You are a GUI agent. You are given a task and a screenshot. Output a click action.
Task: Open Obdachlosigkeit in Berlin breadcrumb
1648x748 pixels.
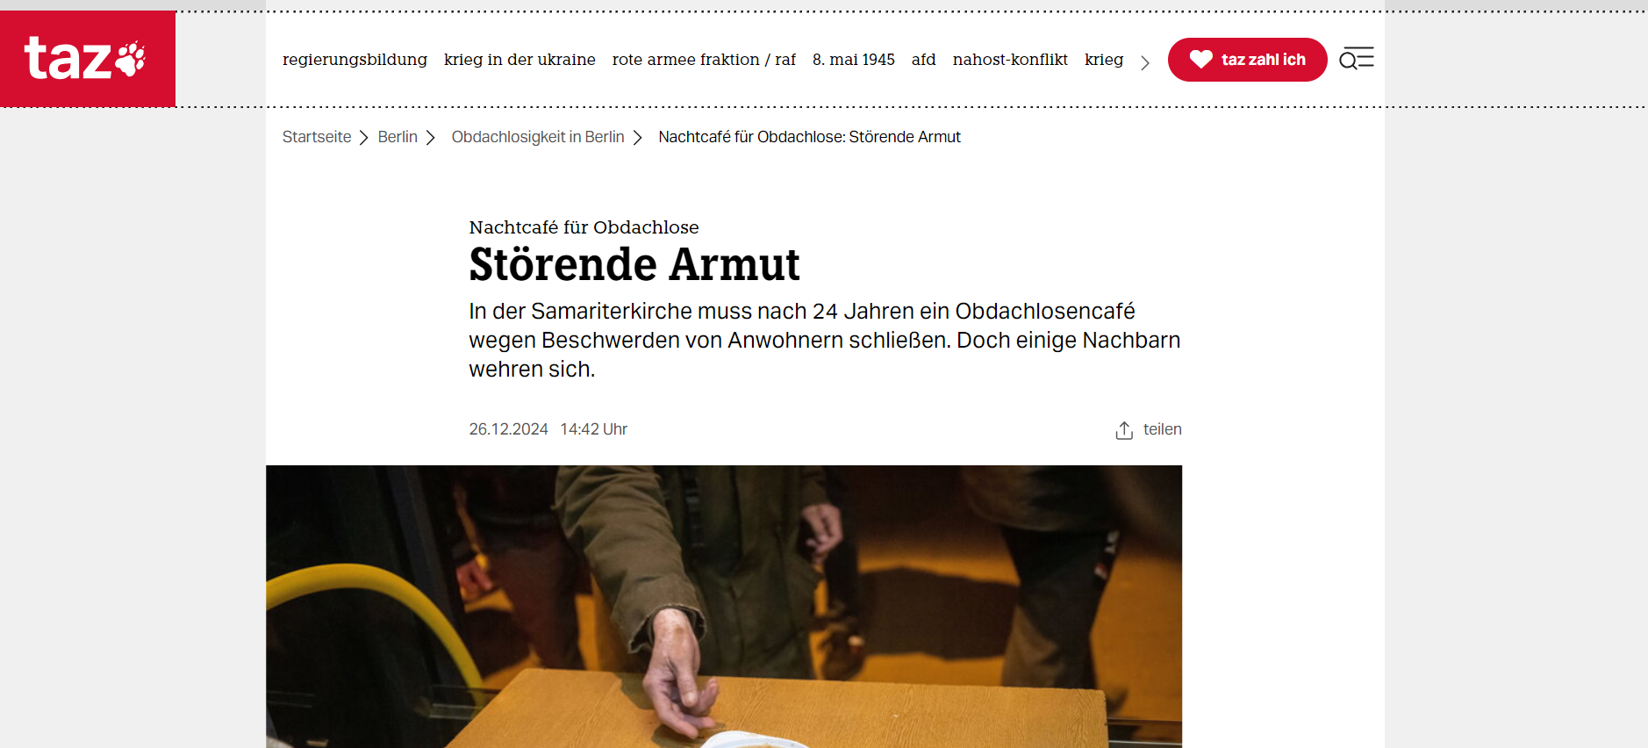click(x=538, y=137)
